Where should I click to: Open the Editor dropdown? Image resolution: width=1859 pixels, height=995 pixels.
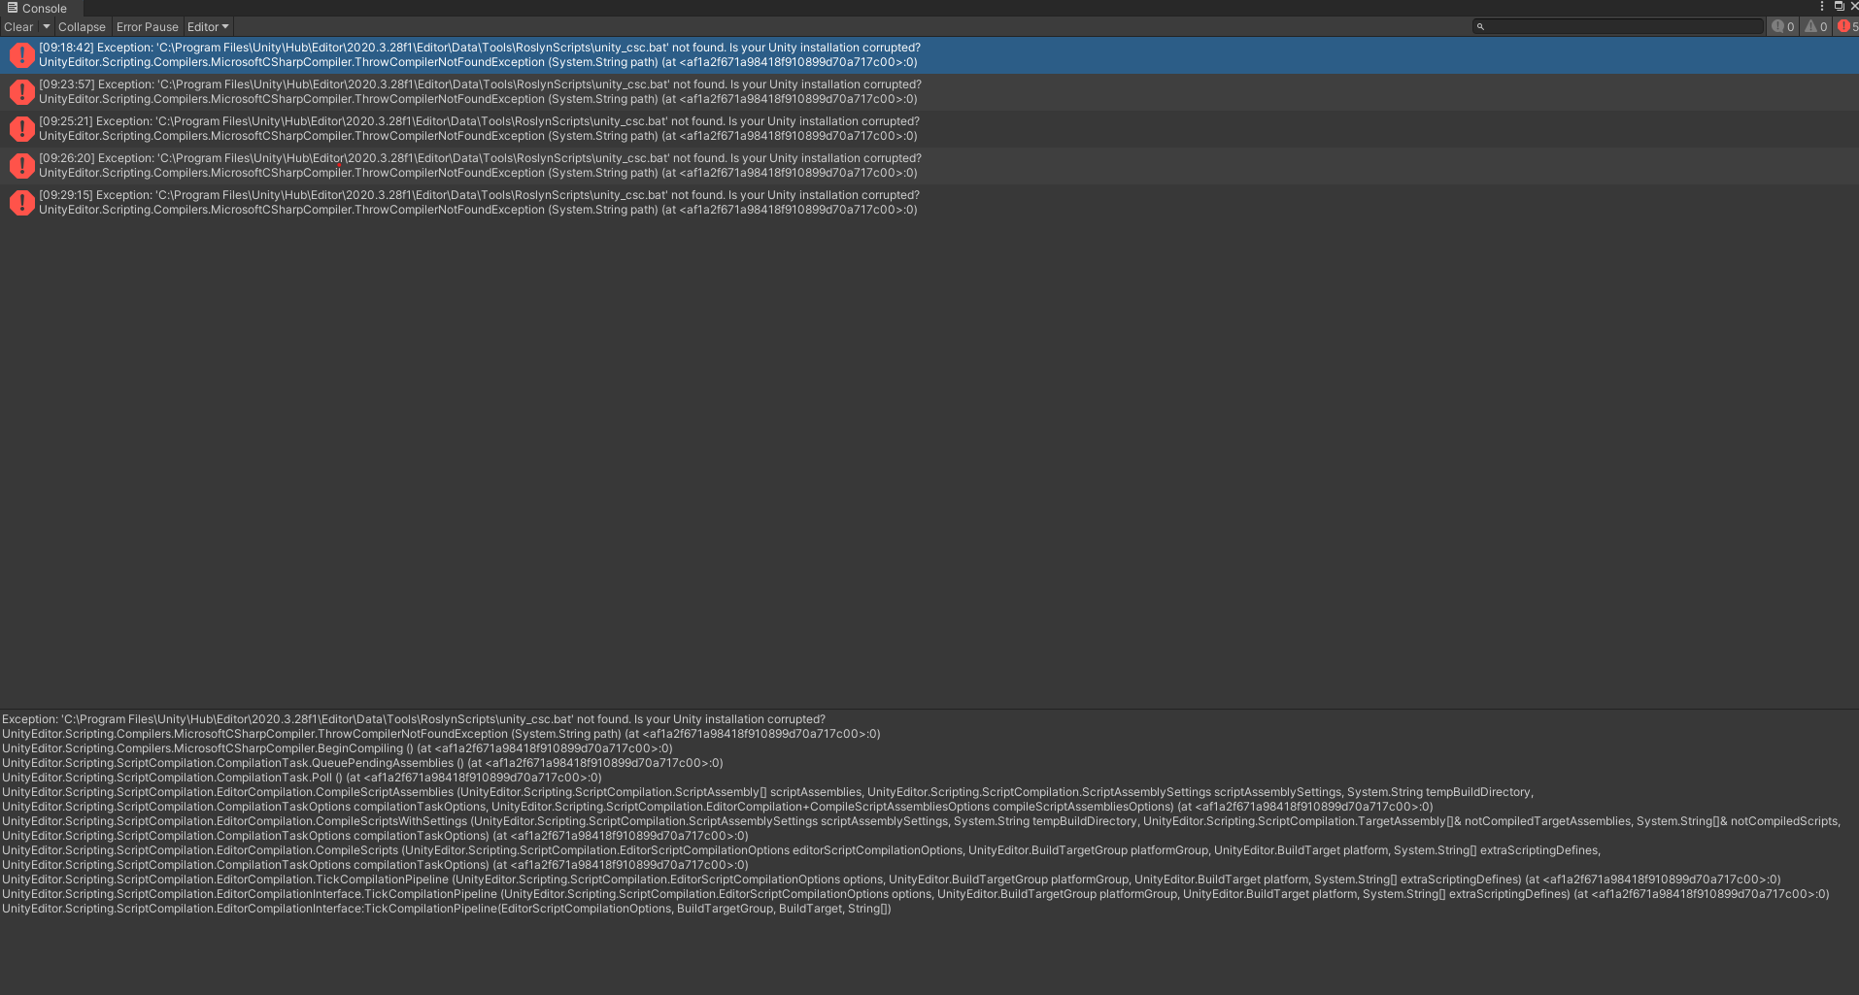point(208,27)
